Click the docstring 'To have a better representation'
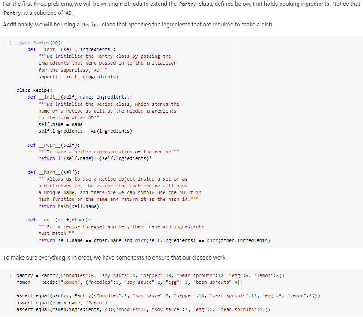Image resolution: width=363 pixels, height=317 pixels. (x=109, y=152)
